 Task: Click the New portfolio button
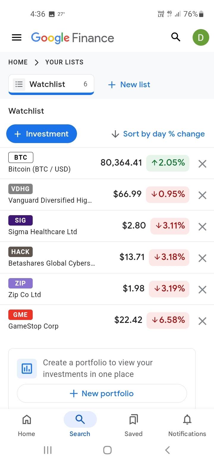[x=102, y=394]
